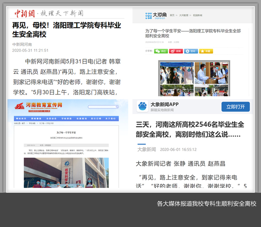The height and width of the screenshot is (227, 261).
Task: Select 学校消息 nav menu item
Action: pyautogui.click(x=66, y=119)
